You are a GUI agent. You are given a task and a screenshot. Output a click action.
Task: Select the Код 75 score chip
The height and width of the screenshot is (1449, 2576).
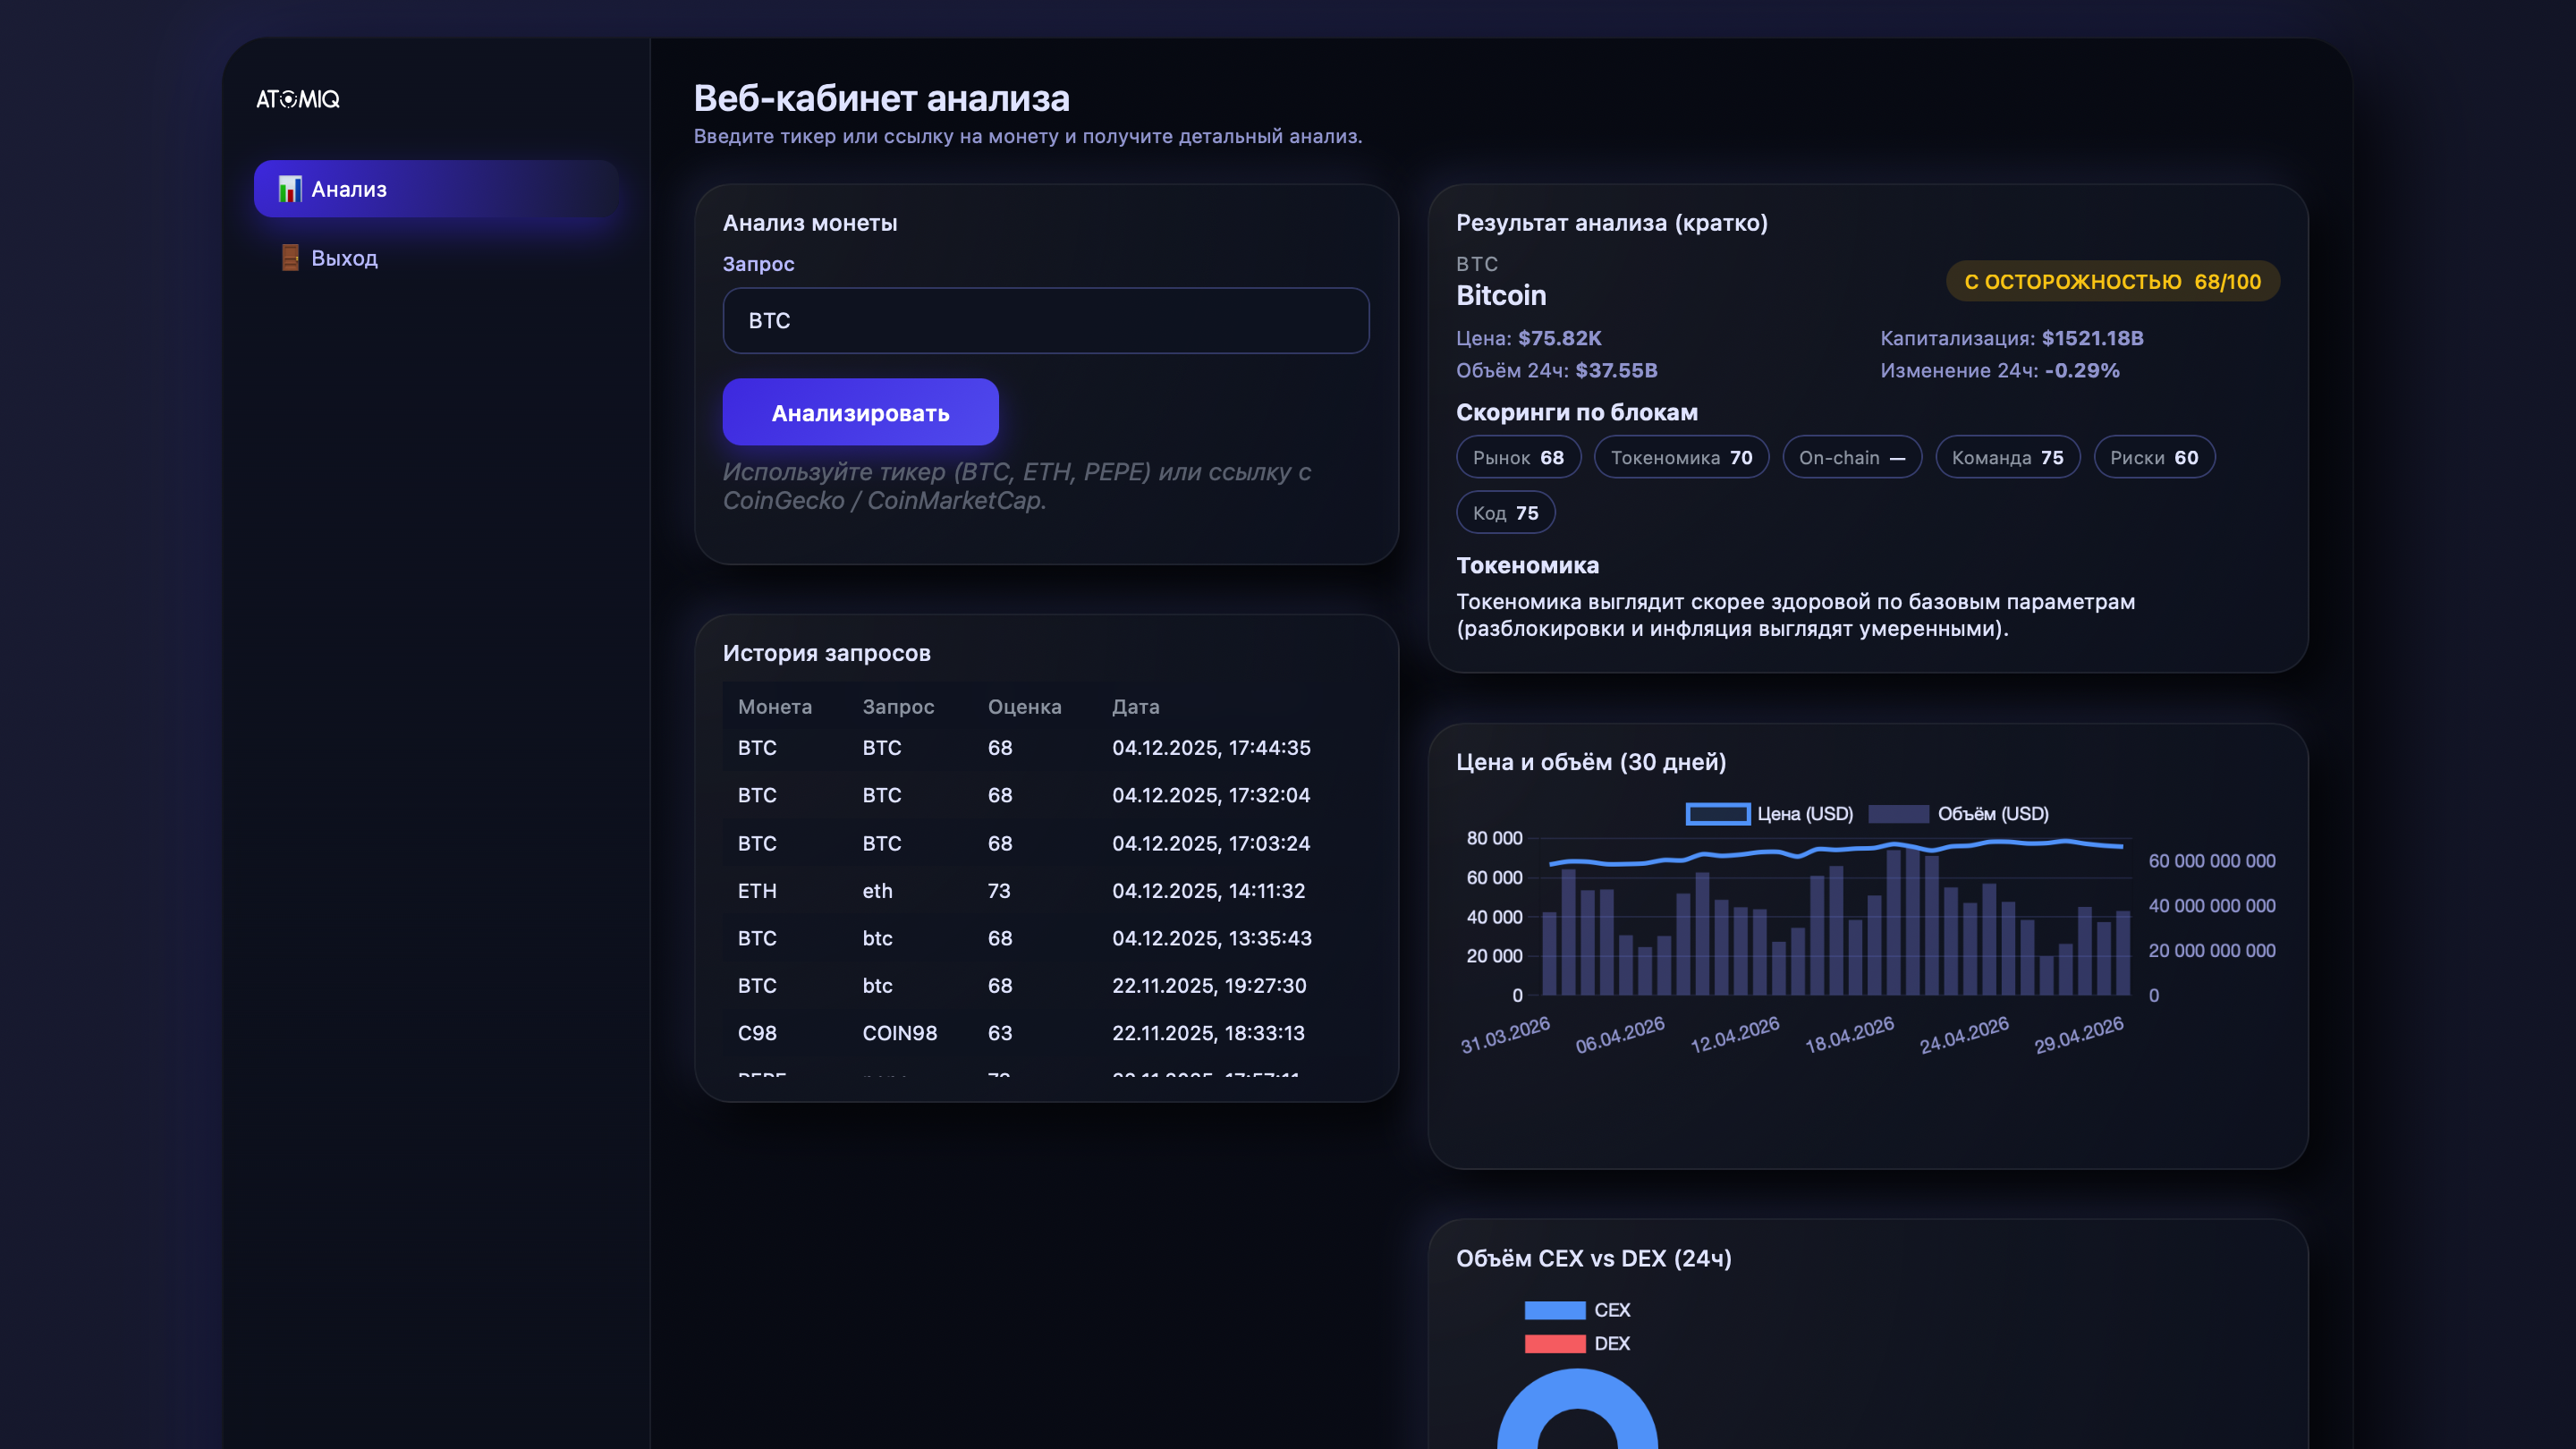click(1505, 513)
